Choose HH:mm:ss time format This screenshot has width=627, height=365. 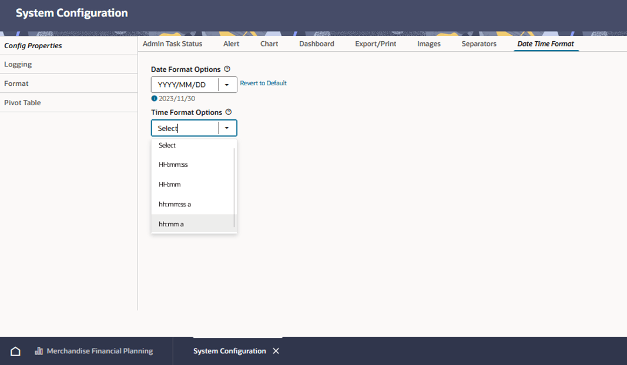coord(192,165)
